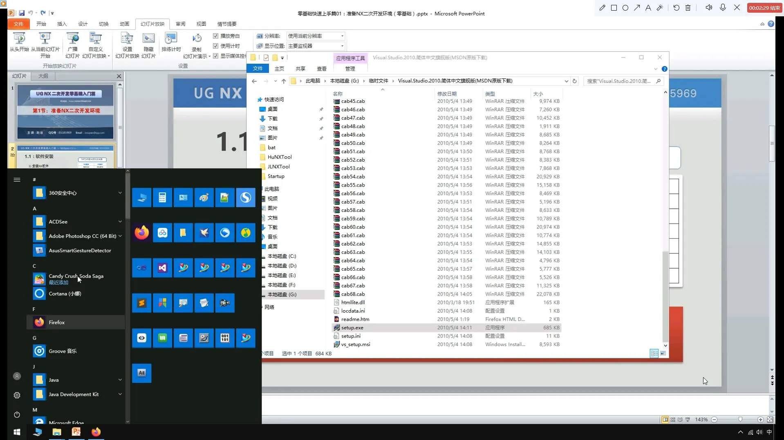Uncheck the 播放旁白 checkbox

click(x=215, y=36)
